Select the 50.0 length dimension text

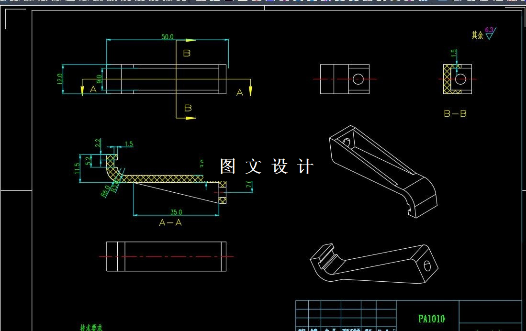pyautogui.click(x=168, y=36)
